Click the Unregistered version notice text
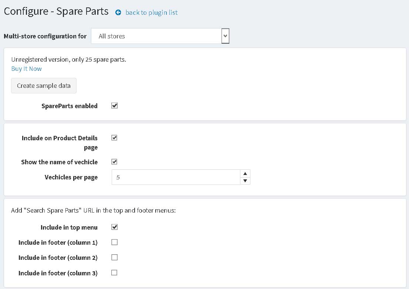Screen dimensions: 409x289 click(x=69, y=60)
